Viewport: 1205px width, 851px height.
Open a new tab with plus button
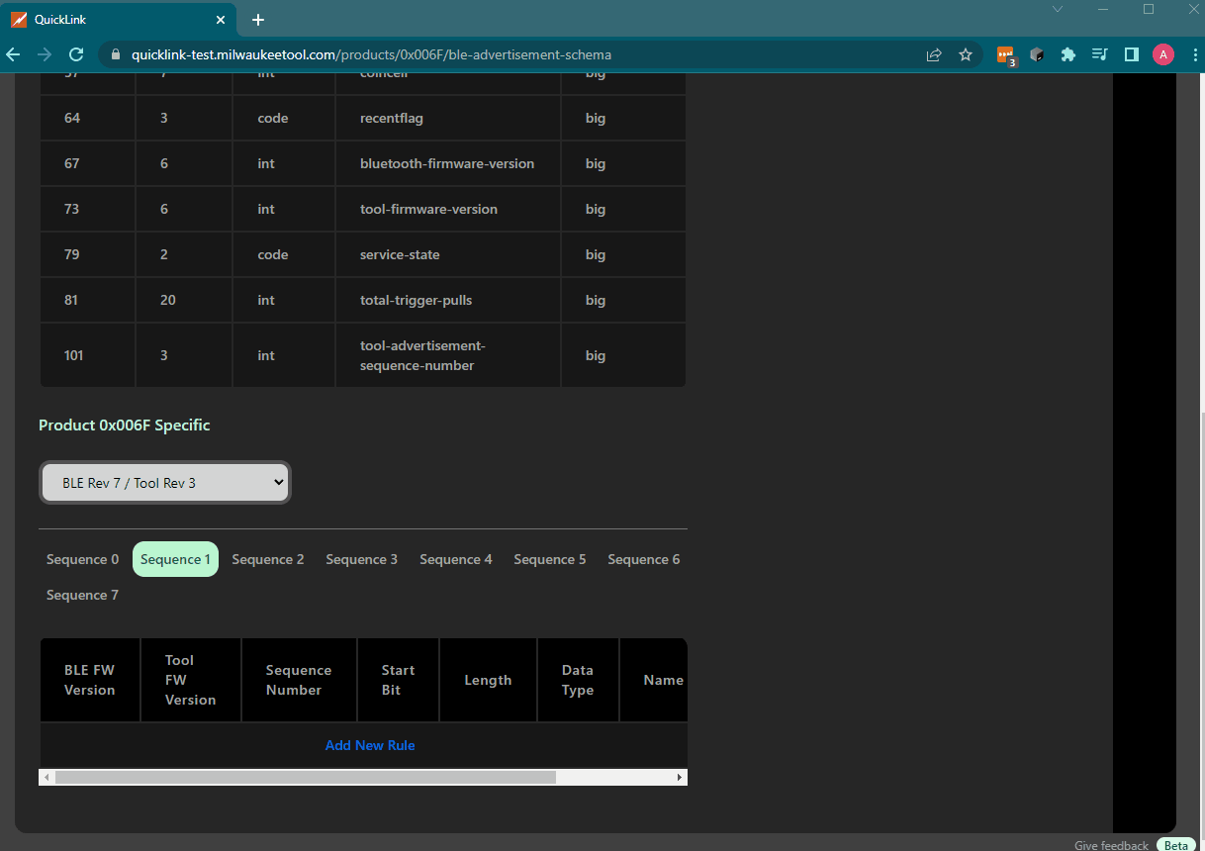258,20
